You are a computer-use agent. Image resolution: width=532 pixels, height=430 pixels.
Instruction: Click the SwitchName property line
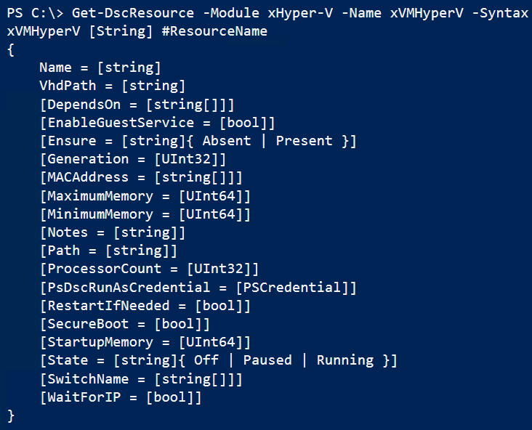(141, 378)
